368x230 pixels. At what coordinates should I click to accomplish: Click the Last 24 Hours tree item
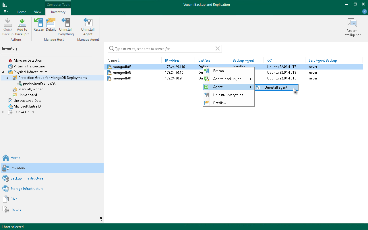click(x=24, y=112)
